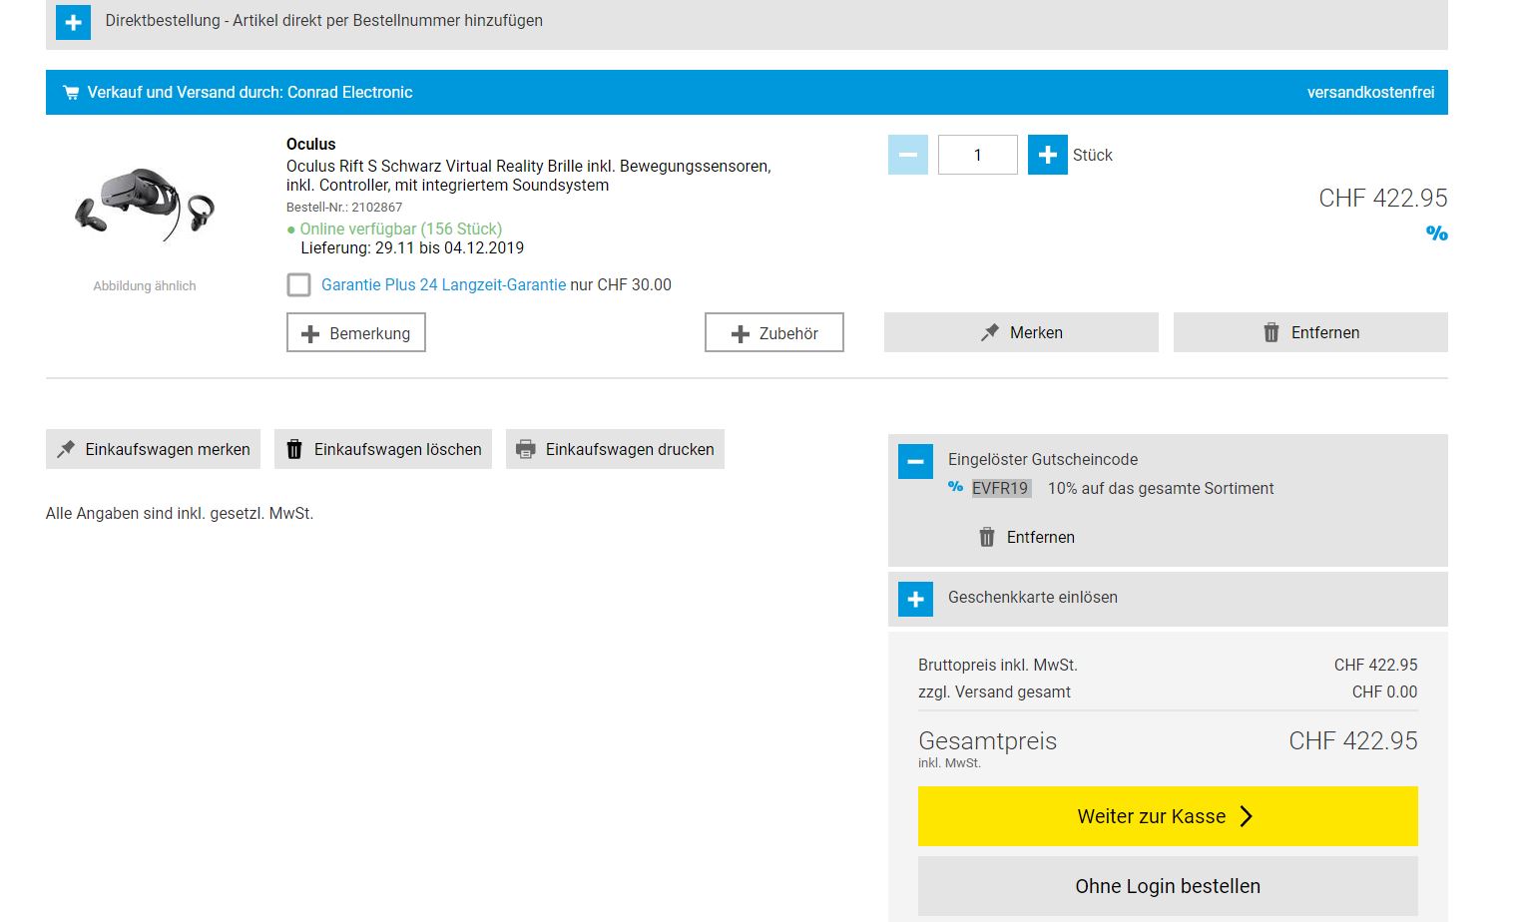
Task: Click the Einkaufswagen löschen trash icon
Action: pyautogui.click(x=294, y=450)
